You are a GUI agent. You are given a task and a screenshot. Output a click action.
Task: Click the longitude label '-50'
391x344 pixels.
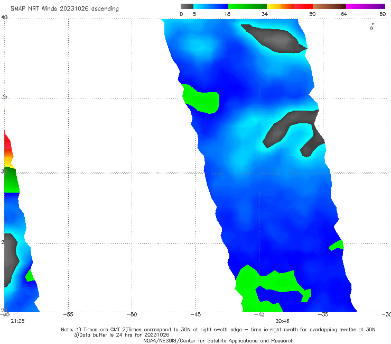(x=132, y=314)
